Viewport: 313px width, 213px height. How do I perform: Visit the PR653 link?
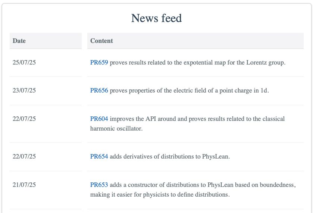click(x=99, y=185)
